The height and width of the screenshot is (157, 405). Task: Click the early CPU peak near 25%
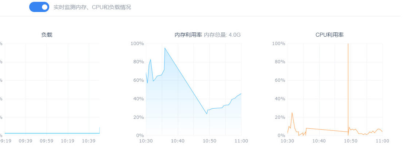tap(292, 113)
